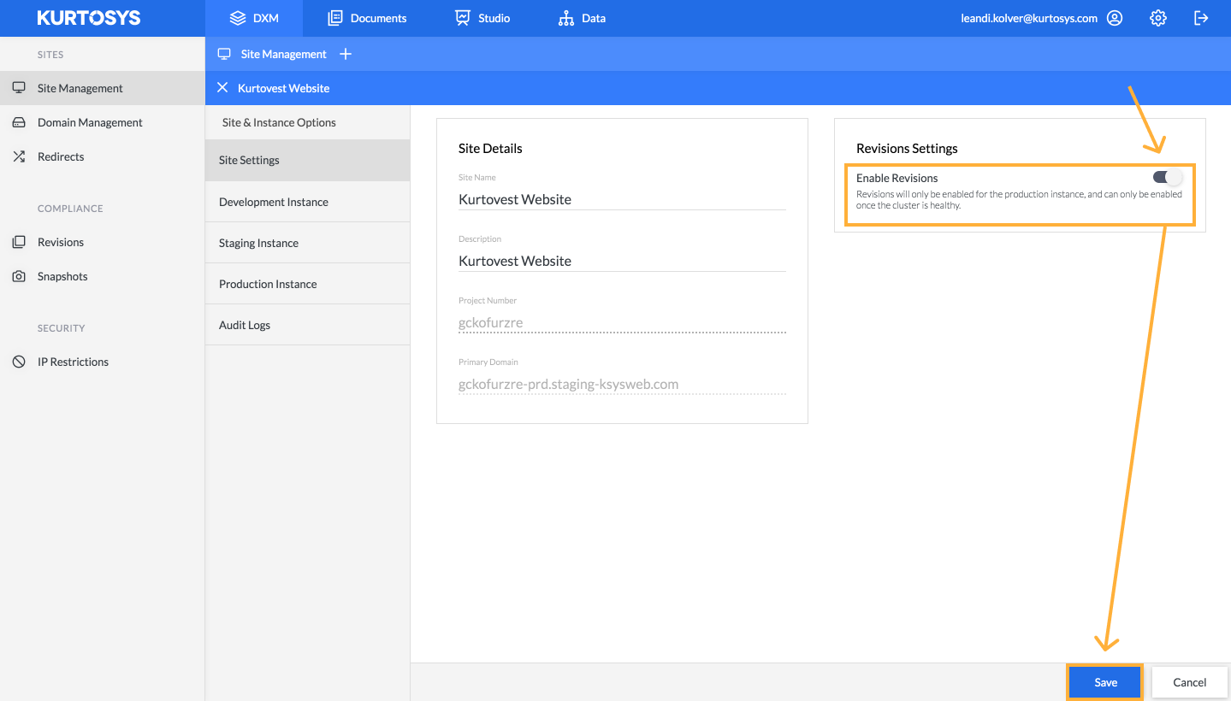Click the Cancel button
Viewport: 1231px width, 701px height.
[x=1189, y=682]
